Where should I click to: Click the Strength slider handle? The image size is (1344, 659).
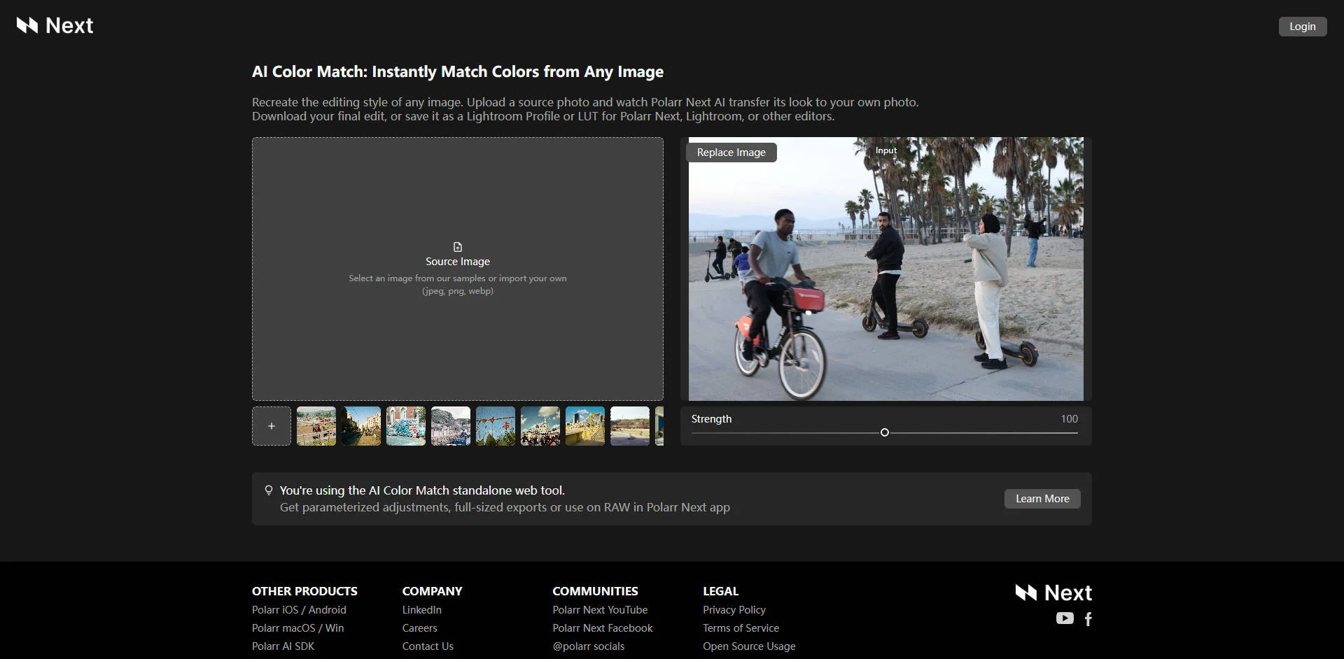(885, 433)
